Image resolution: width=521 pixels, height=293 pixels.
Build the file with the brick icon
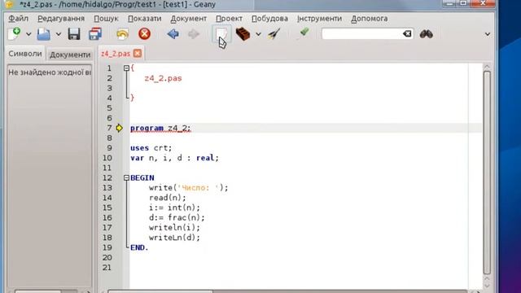[243, 34]
